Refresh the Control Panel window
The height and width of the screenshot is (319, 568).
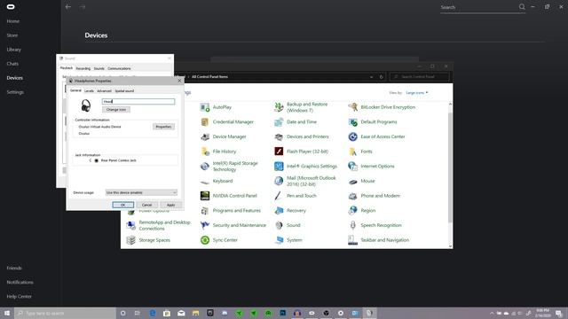click(381, 77)
